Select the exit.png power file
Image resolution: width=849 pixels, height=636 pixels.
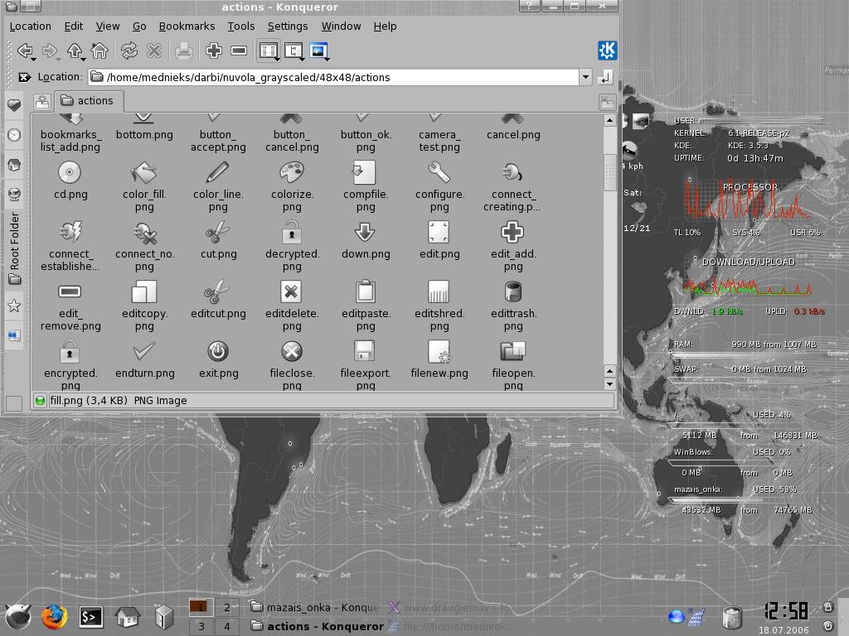pos(218,359)
